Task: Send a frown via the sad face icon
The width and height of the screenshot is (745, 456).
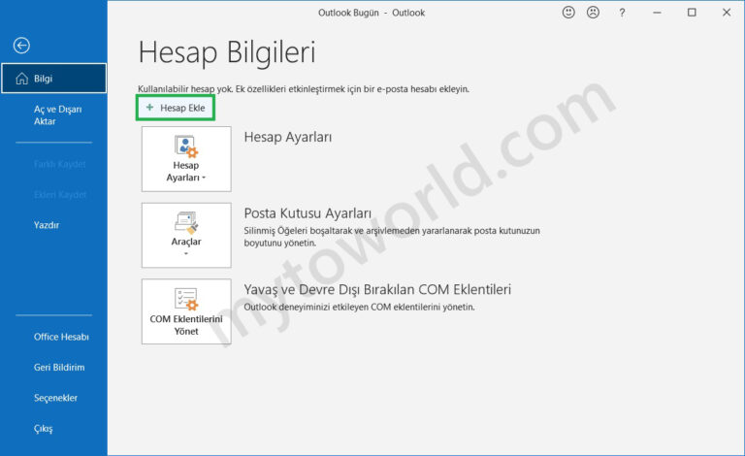Action: coord(593,13)
